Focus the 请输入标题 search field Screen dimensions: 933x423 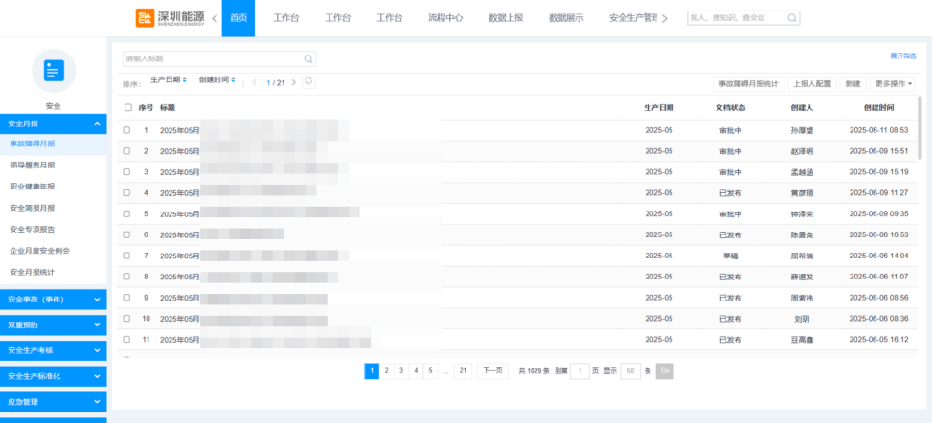(211, 59)
